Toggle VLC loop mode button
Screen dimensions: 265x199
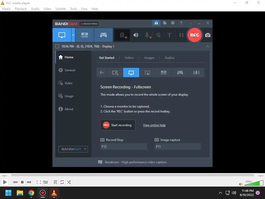click(62, 182)
